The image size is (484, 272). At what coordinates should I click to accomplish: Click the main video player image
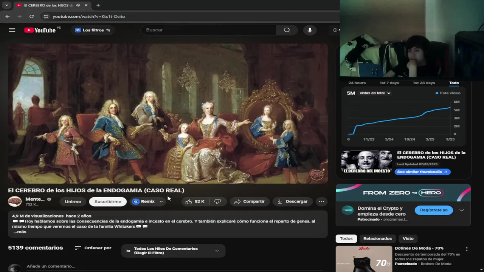tap(168, 113)
